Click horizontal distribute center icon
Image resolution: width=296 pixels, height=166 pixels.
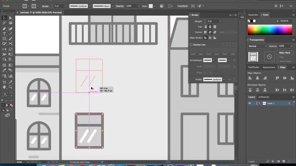pyautogui.click(x=285, y=90)
